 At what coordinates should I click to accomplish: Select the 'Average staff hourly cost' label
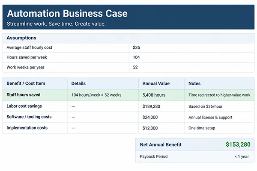29,47
